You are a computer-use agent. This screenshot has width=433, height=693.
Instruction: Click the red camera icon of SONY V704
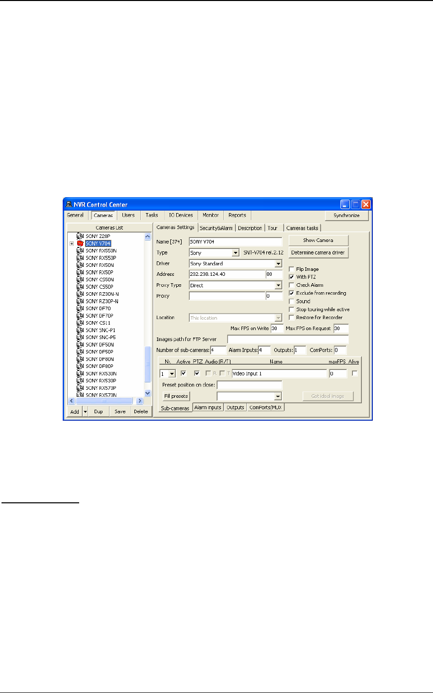80,243
